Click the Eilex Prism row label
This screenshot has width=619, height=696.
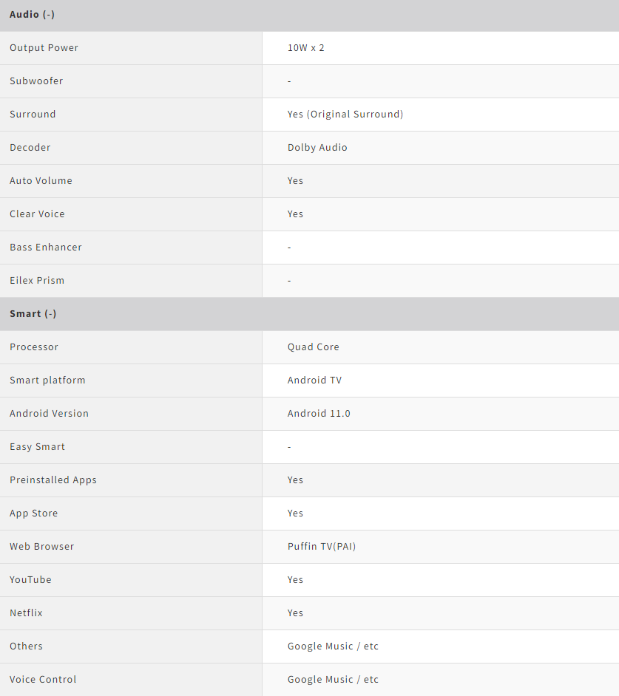(37, 281)
